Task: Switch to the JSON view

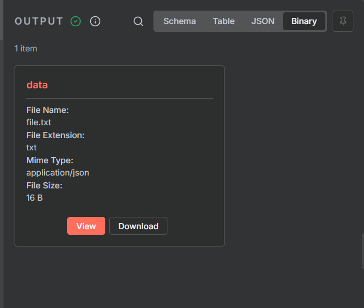Action: coord(263,21)
